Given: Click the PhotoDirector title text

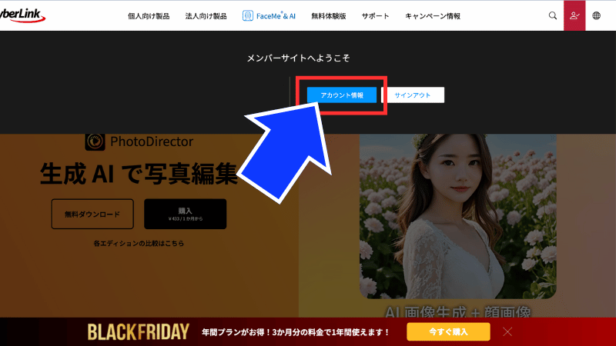Looking at the screenshot, I should (152, 141).
